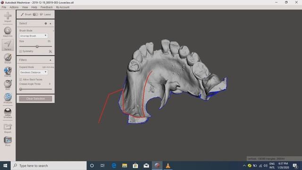The width and height of the screenshot is (302, 170).
Task: Open the Meshmix parts library
Action: 8,32
